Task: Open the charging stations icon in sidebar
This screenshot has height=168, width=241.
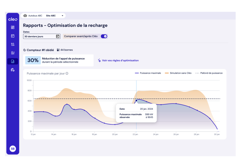Action: click(x=13, y=53)
